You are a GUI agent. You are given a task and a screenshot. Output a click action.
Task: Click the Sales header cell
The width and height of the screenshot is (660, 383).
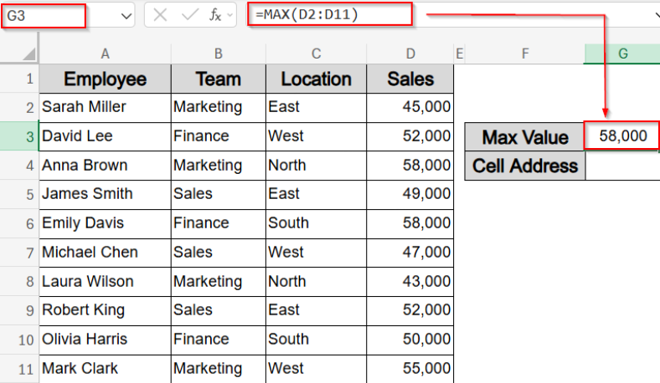point(410,79)
